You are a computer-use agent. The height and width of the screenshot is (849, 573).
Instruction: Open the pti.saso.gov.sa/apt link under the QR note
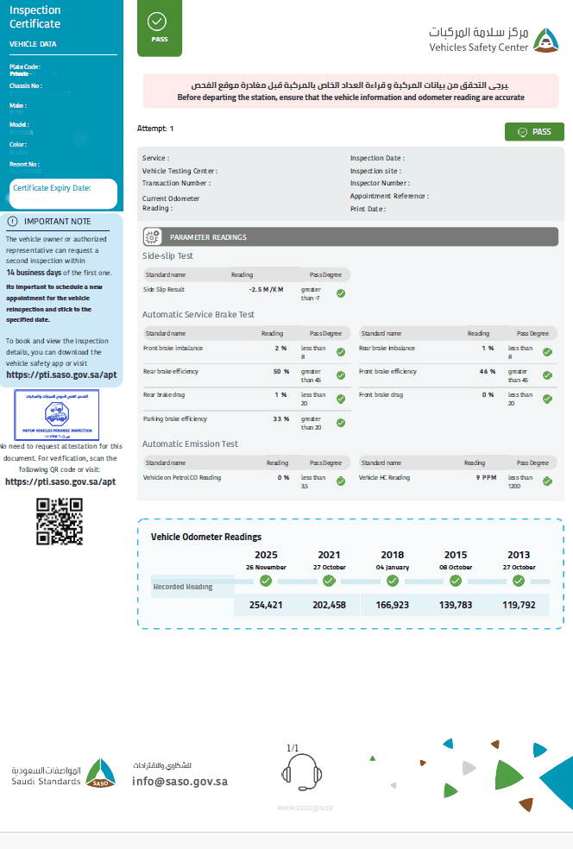click(x=60, y=481)
